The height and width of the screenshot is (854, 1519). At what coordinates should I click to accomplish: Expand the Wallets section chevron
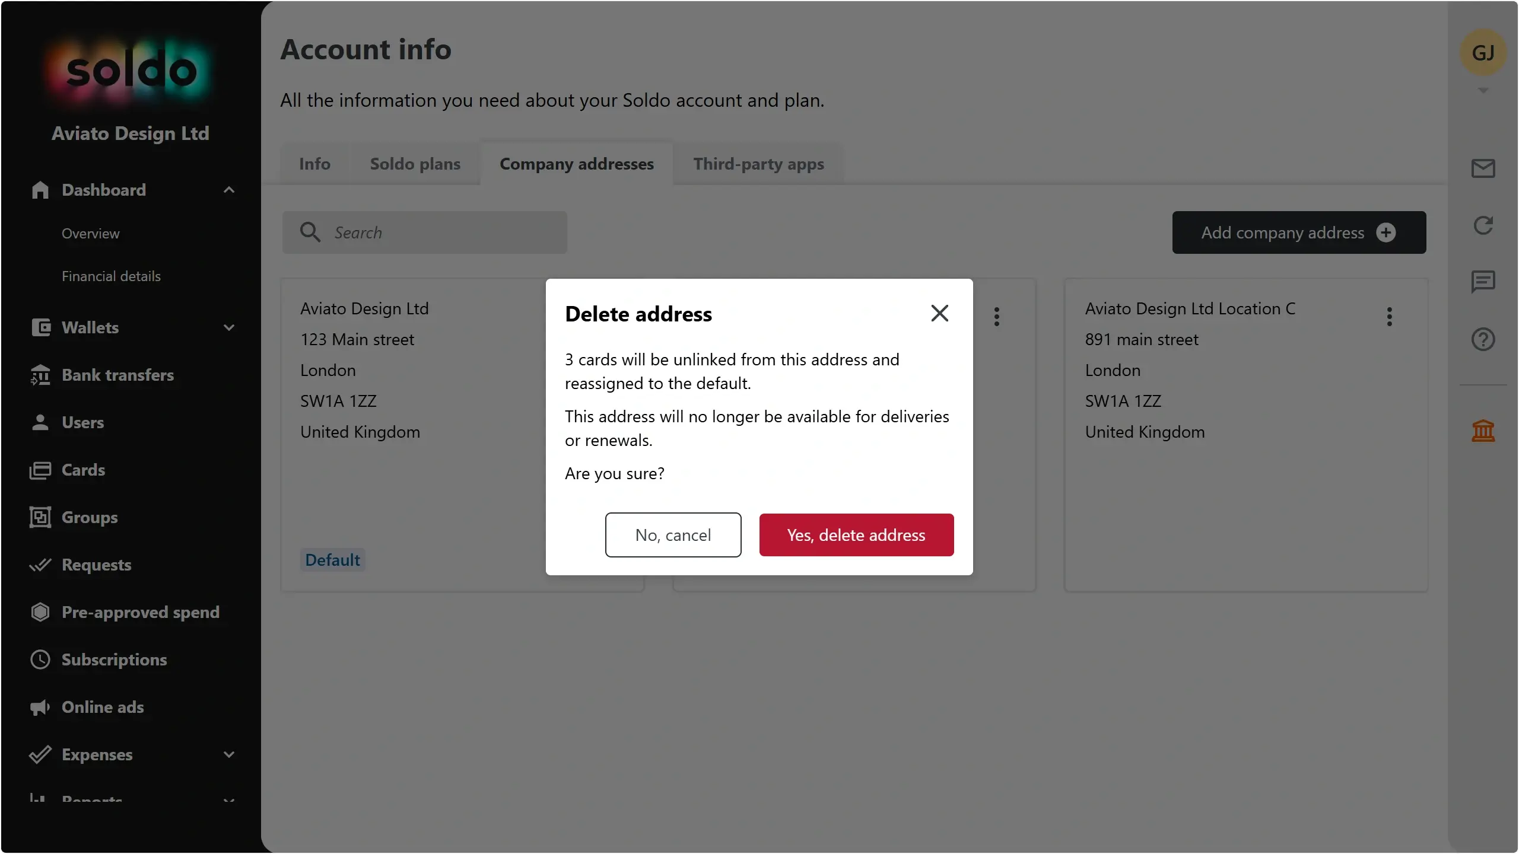(x=229, y=327)
